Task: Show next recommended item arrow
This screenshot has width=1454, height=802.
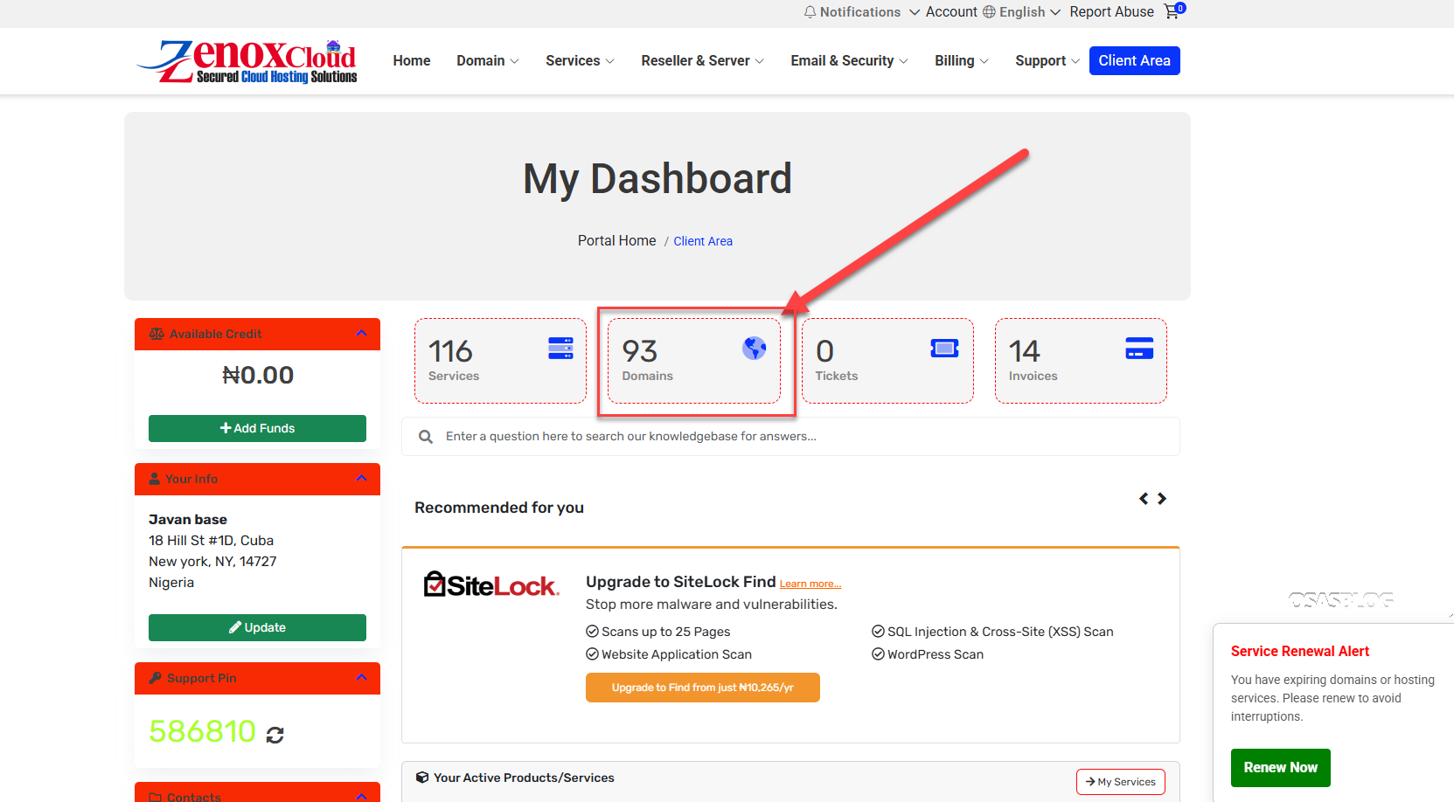Action: tap(1162, 499)
